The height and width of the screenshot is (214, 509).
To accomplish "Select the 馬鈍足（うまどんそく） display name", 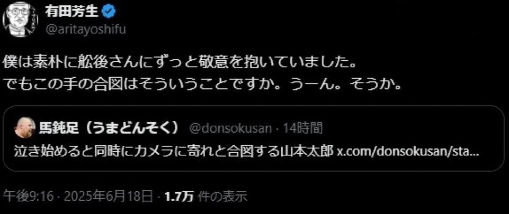I will [x=109, y=128].
